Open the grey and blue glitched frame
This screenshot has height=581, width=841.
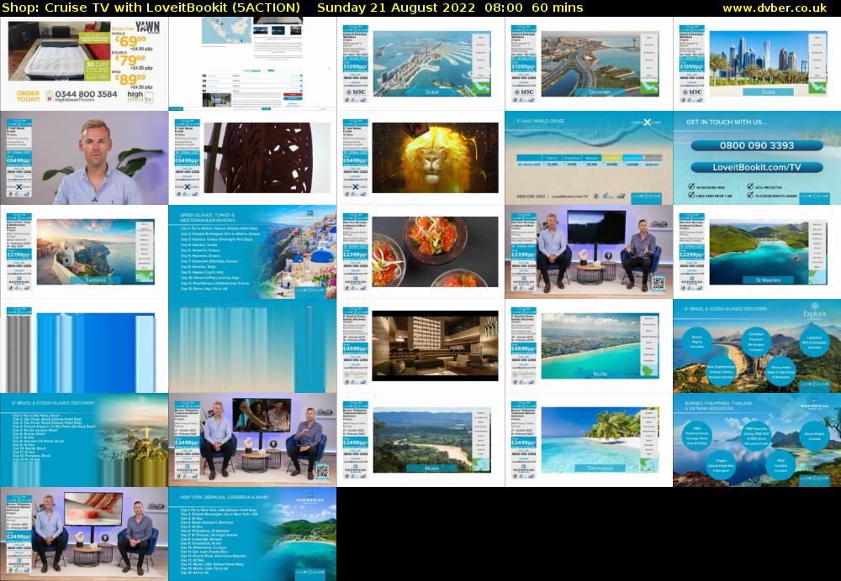(84, 346)
